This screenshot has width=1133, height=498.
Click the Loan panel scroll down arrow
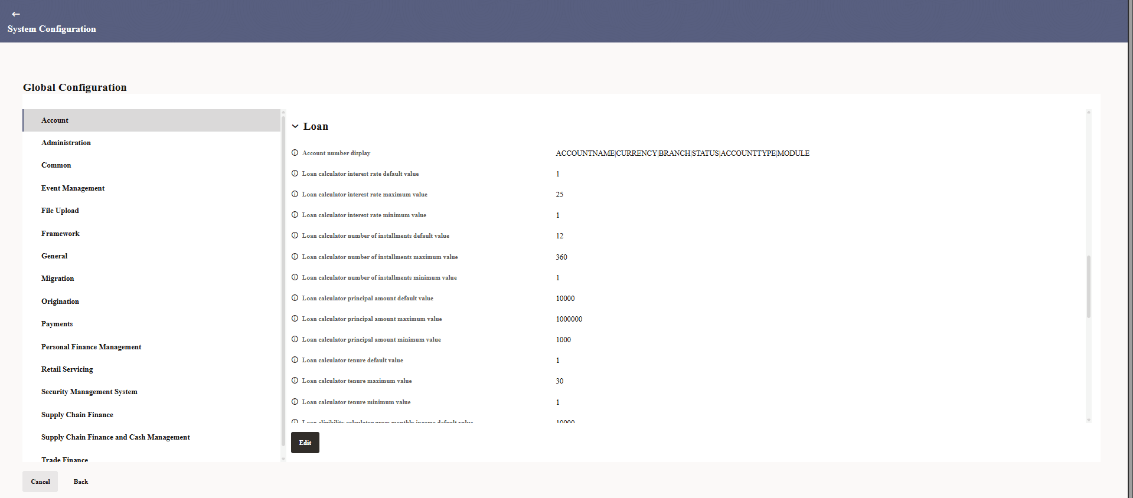(1089, 420)
